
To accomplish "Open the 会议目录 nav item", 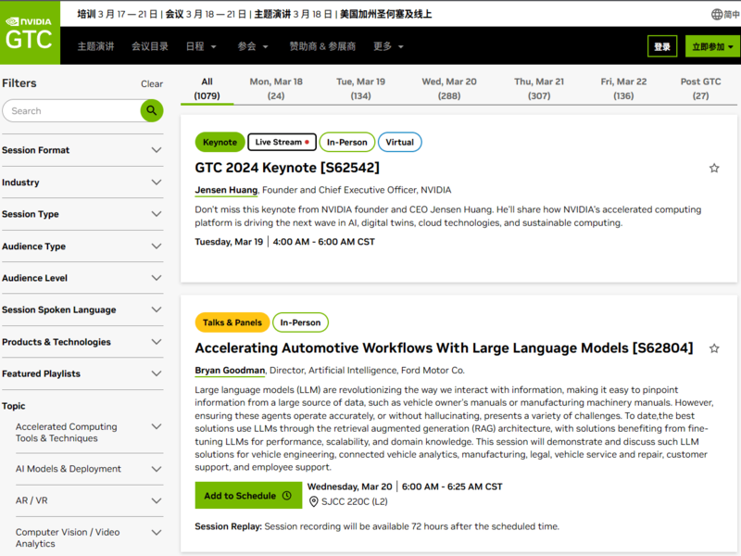I will (x=150, y=46).
